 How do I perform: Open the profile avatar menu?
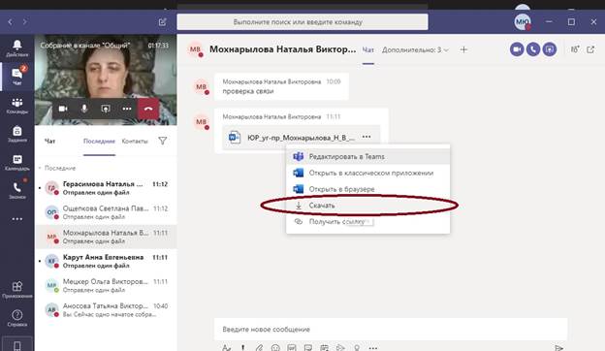tap(523, 22)
